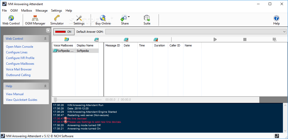Play the selected message
The image size is (288, 139).
point(215,39)
